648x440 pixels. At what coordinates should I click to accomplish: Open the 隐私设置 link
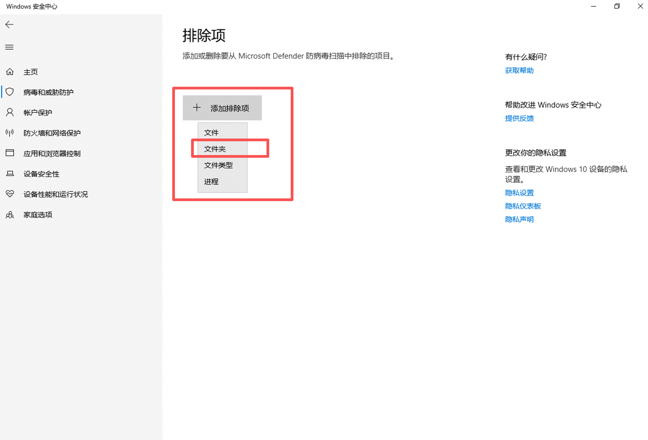coord(519,193)
